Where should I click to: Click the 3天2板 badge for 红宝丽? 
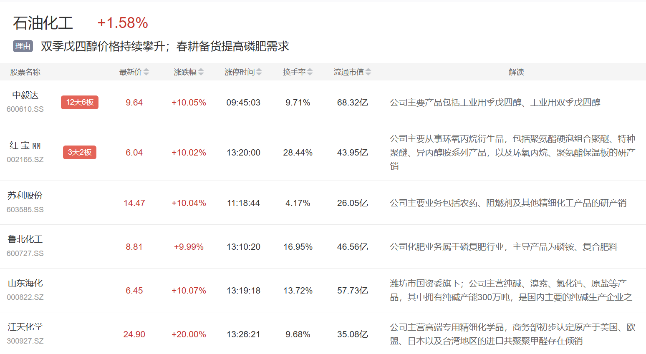pos(80,152)
